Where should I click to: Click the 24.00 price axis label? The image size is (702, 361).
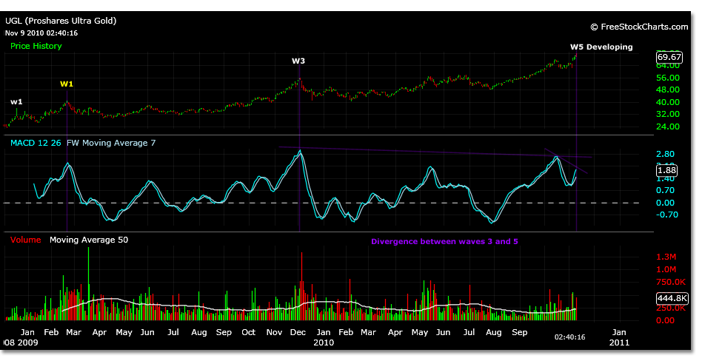point(668,127)
